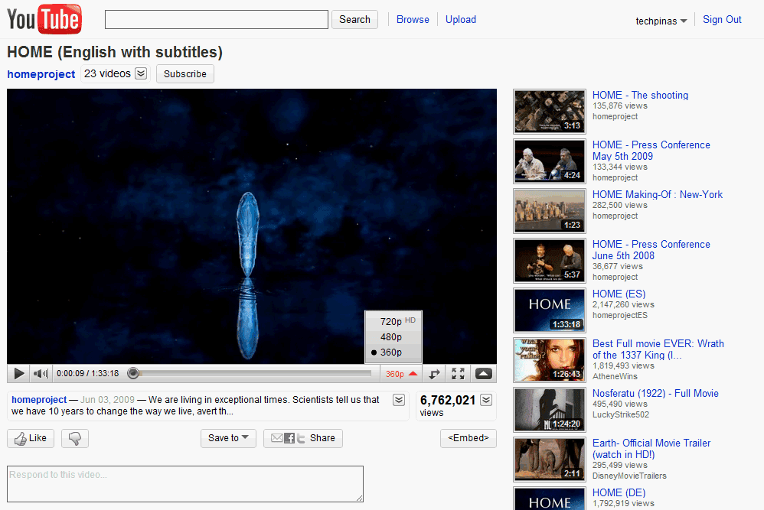This screenshot has width=764, height=510.
Task: Click Nosferatu (1922) - Full Movie link
Action: [x=655, y=393]
